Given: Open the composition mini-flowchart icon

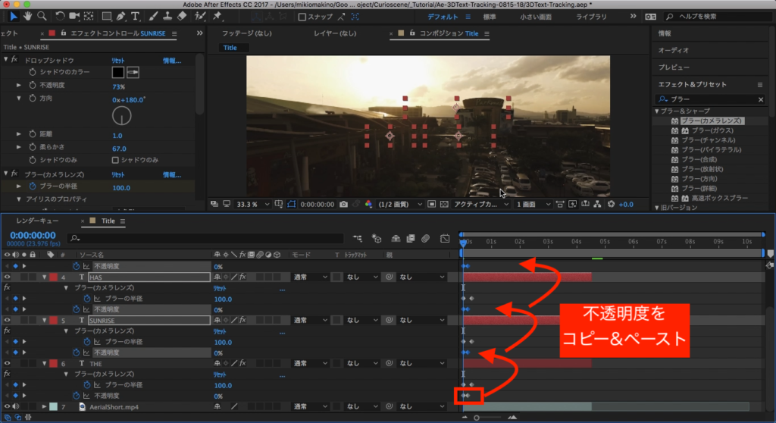Looking at the screenshot, I should point(358,239).
